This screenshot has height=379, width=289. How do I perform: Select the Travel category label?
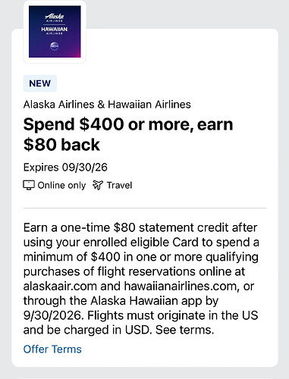point(119,185)
